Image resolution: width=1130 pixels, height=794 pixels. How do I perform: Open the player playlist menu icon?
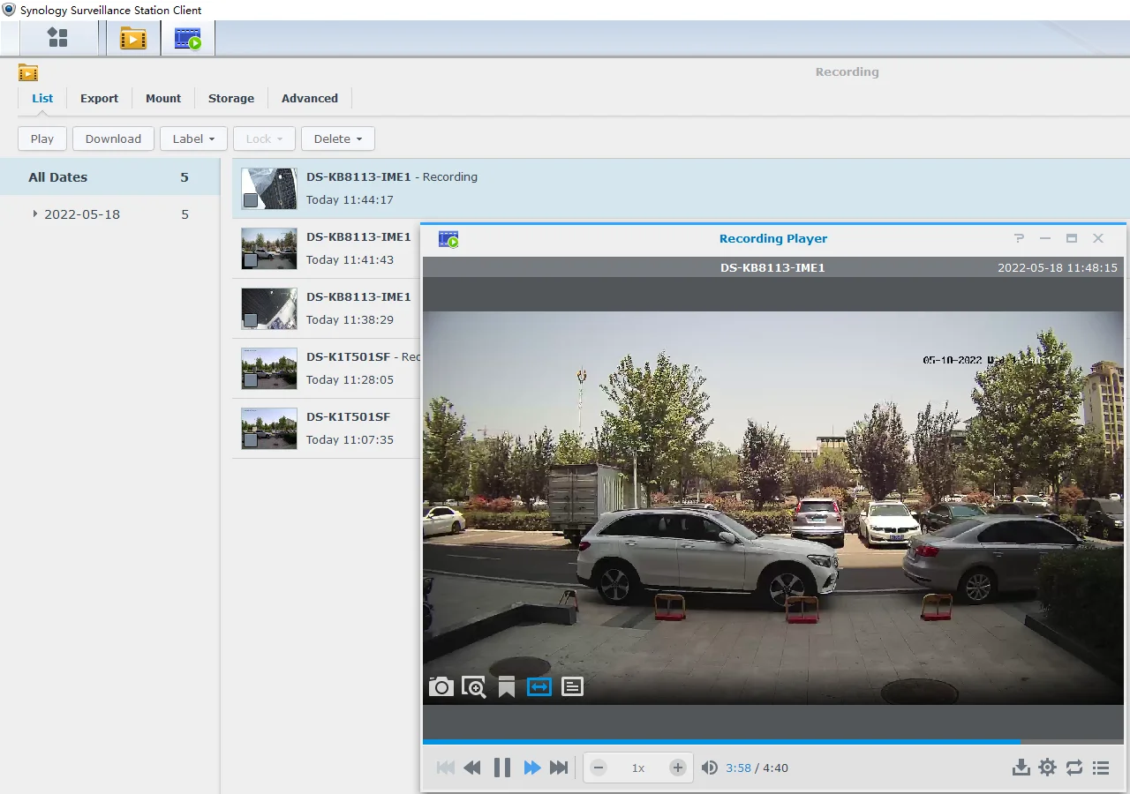(1101, 768)
